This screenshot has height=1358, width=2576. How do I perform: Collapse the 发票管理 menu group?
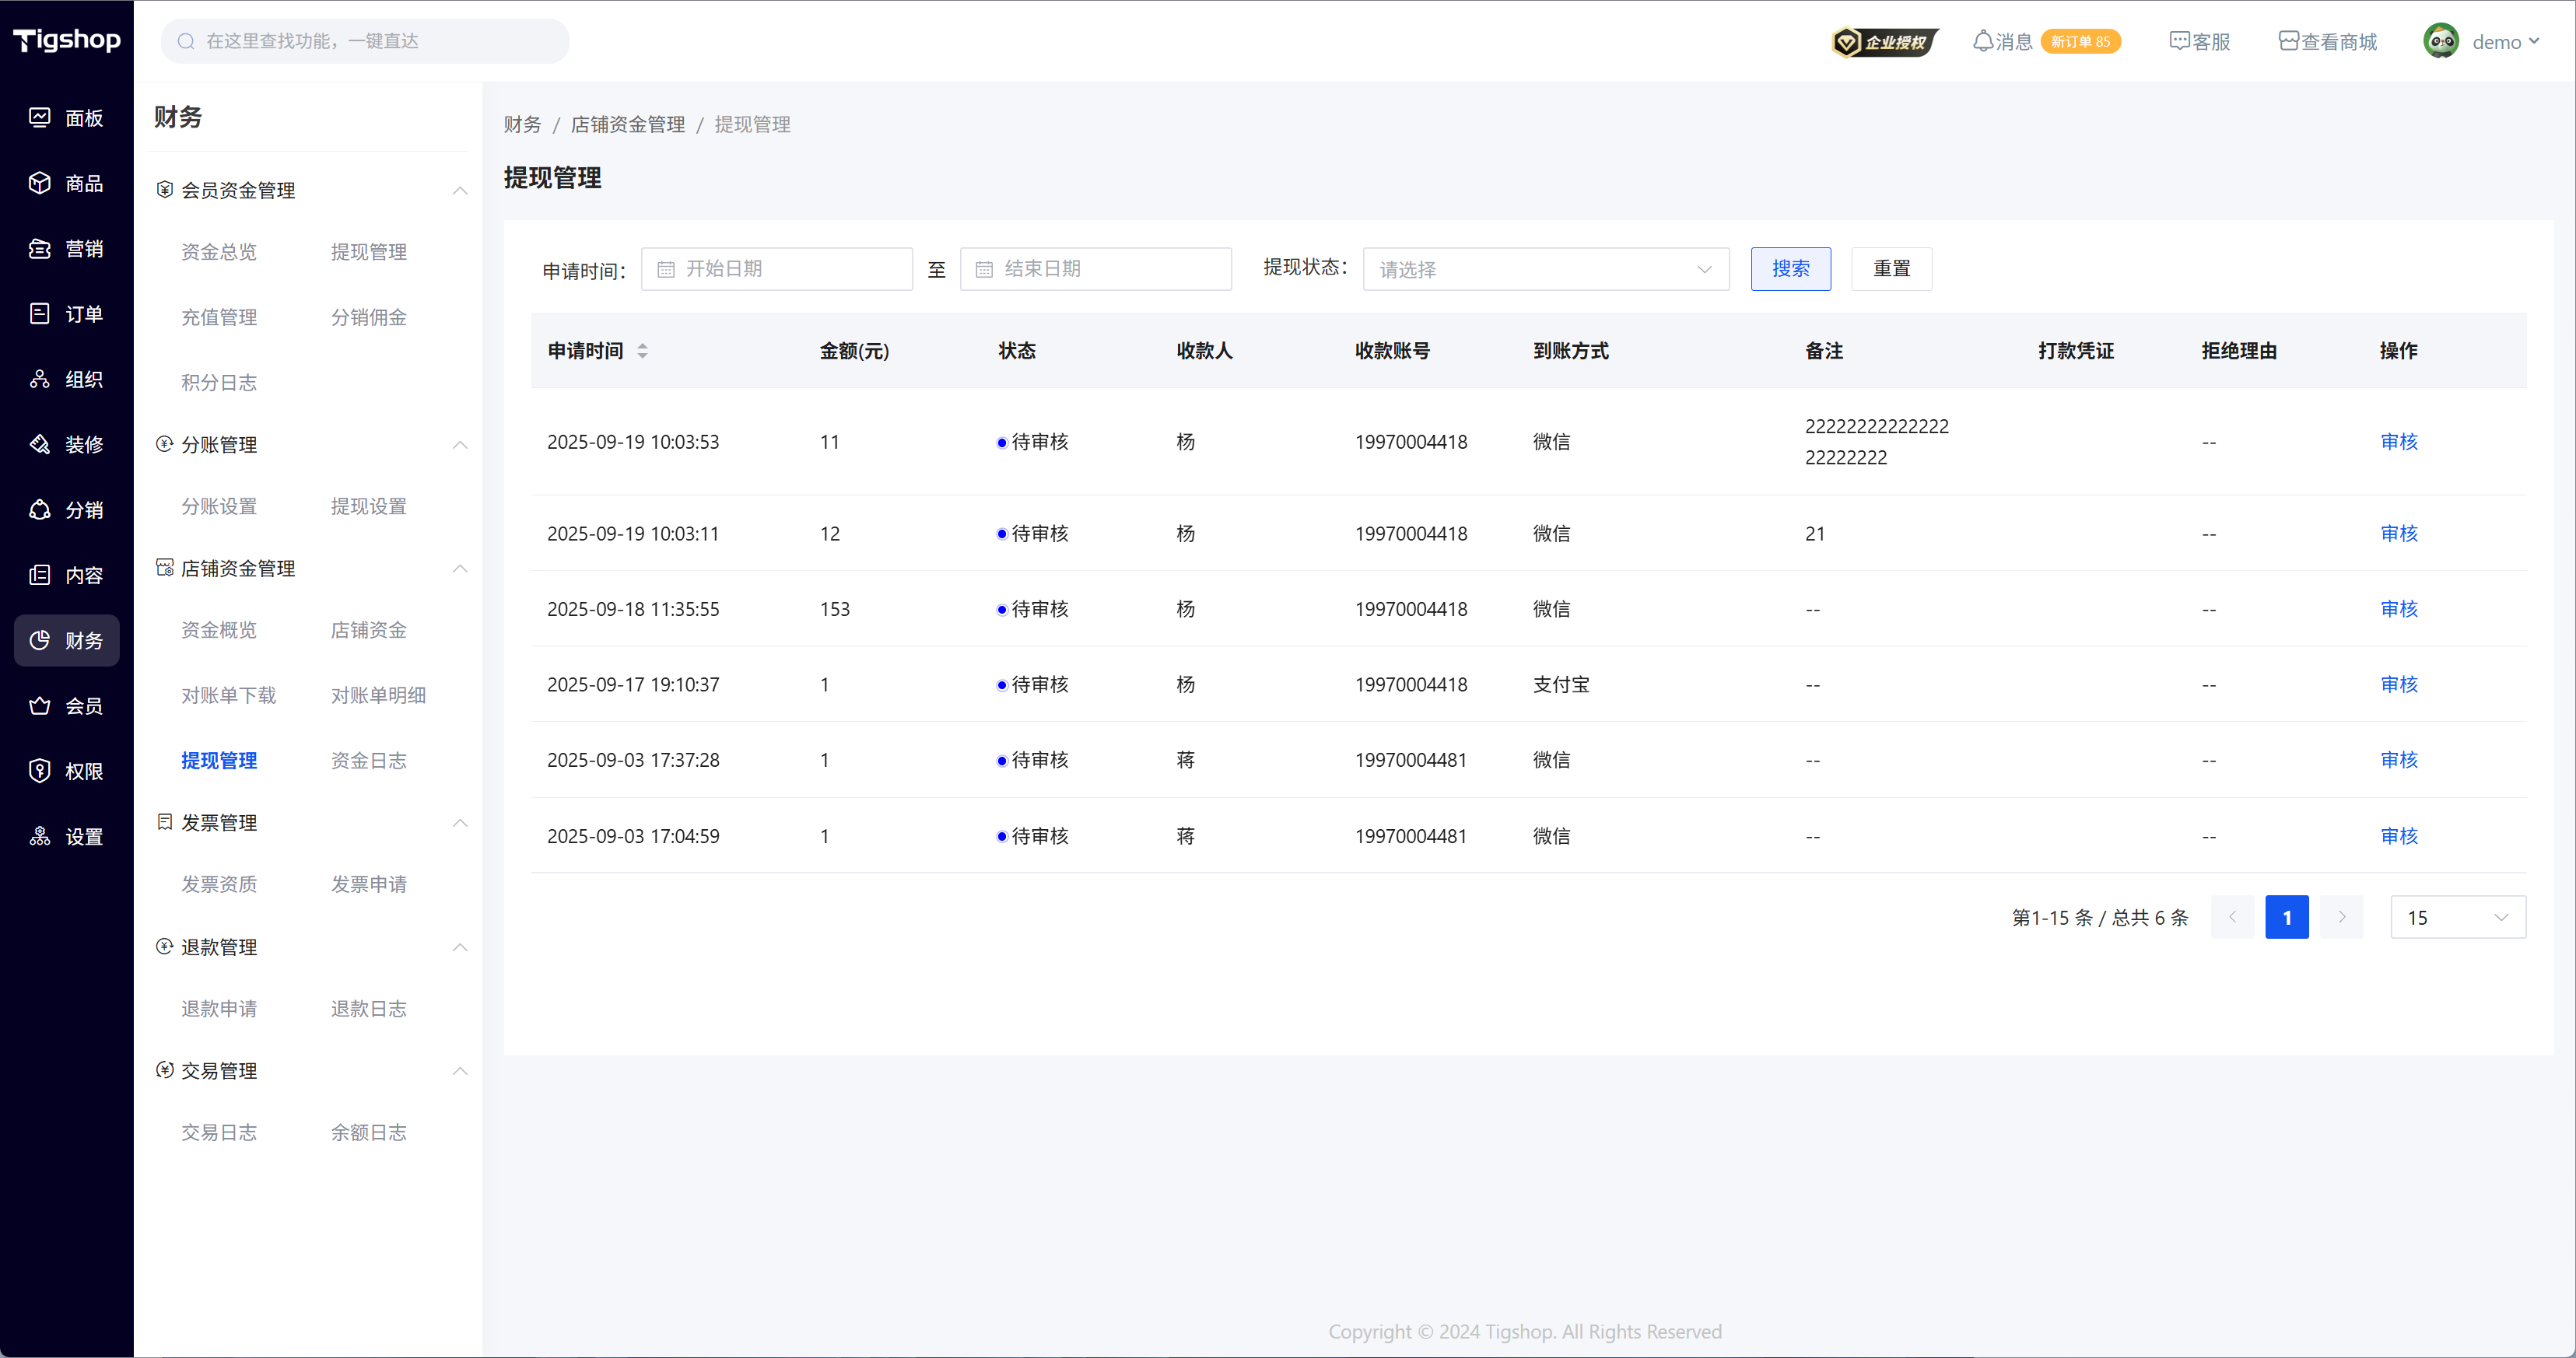[x=460, y=823]
